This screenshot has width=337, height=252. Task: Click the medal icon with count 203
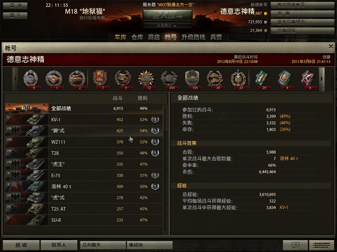[x=169, y=79]
